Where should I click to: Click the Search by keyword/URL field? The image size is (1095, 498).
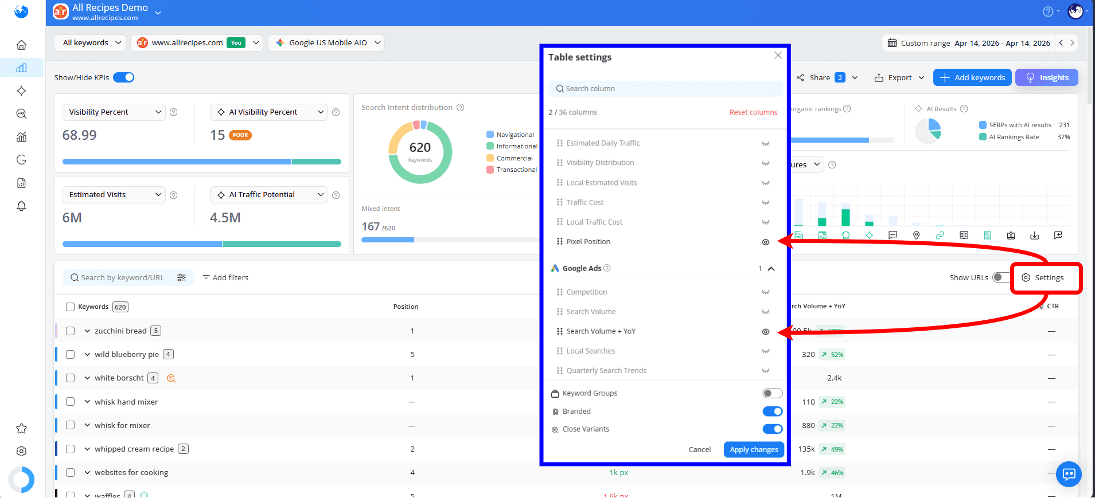[122, 277]
